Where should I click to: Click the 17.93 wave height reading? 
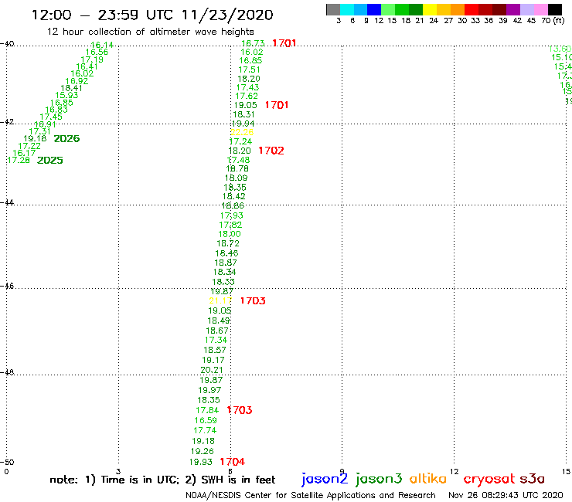232,215
